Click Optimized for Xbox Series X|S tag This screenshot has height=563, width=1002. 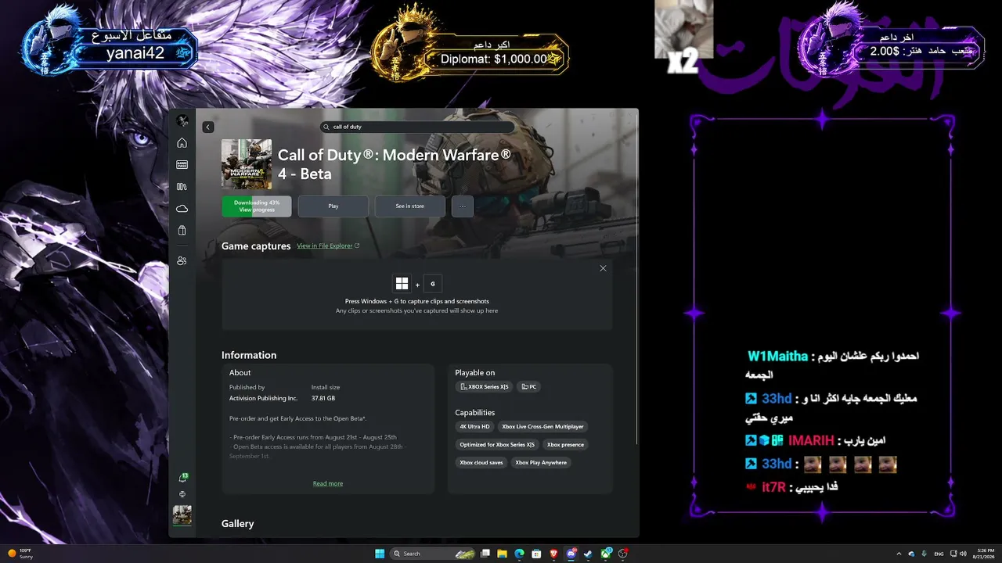tap(497, 445)
